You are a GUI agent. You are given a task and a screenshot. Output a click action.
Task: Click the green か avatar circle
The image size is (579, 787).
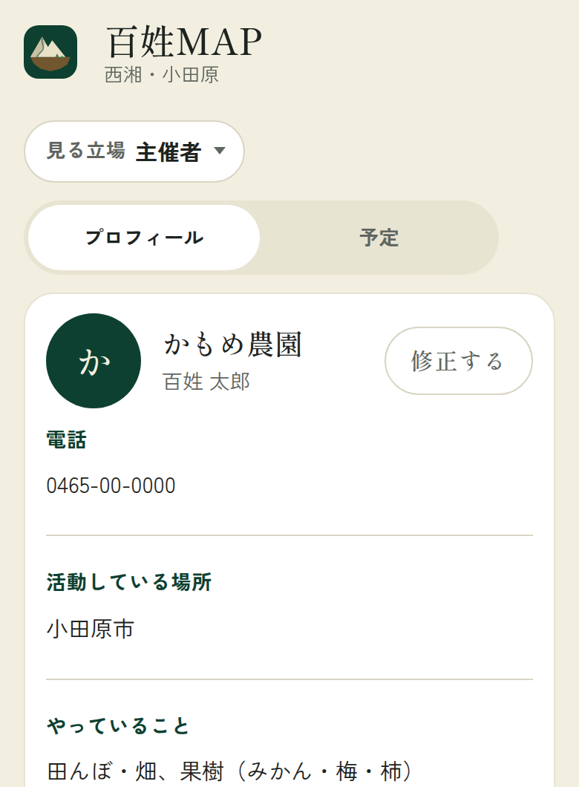coord(94,361)
